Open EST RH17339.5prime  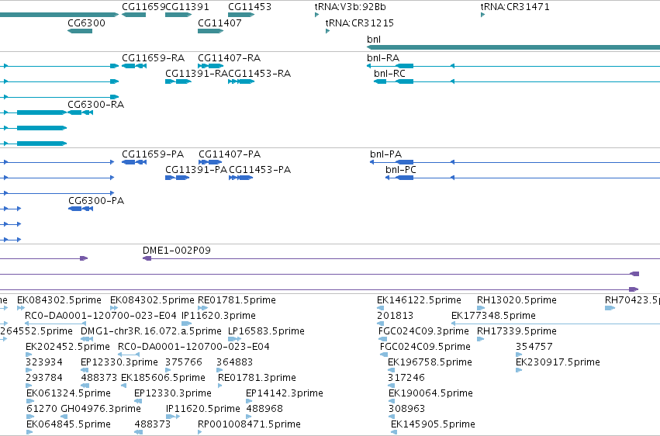click(x=517, y=331)
